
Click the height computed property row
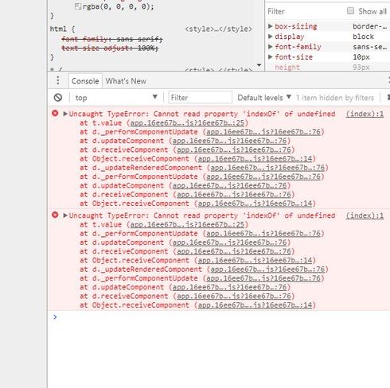click(x=328, y=68)
